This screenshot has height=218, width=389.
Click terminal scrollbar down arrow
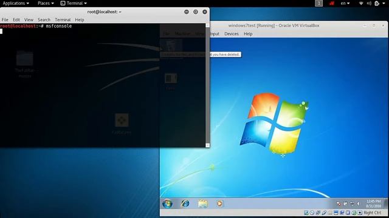pos(208,145)
